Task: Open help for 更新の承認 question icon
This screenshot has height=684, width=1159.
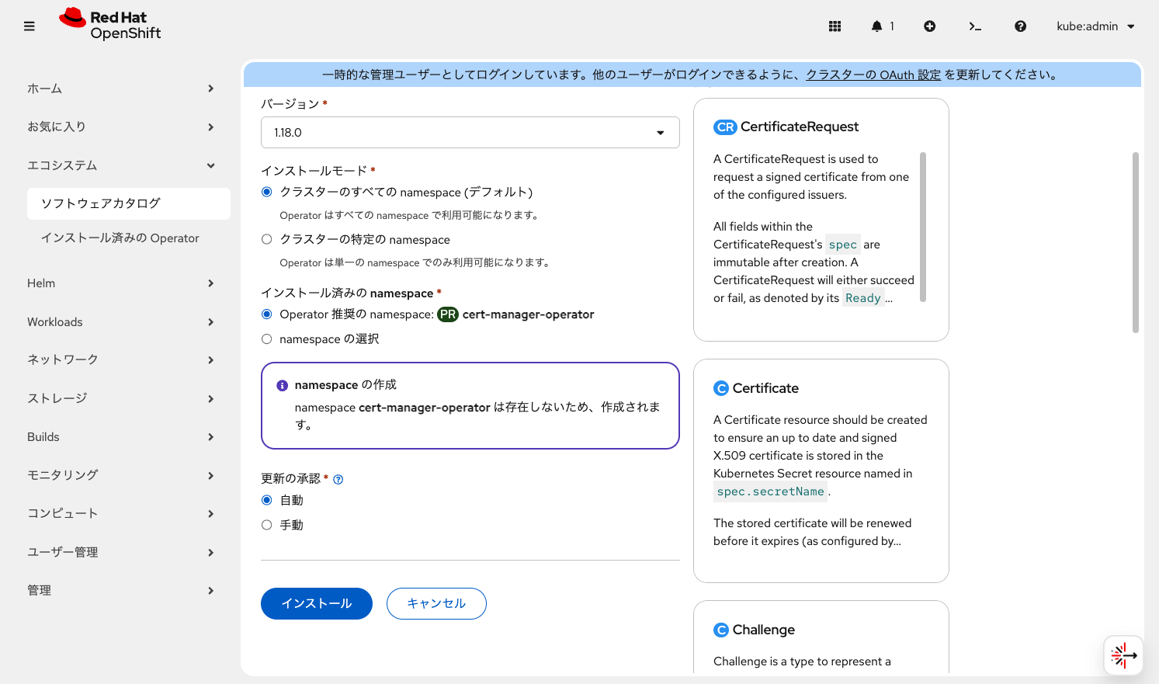Action: tap(338, 479)
